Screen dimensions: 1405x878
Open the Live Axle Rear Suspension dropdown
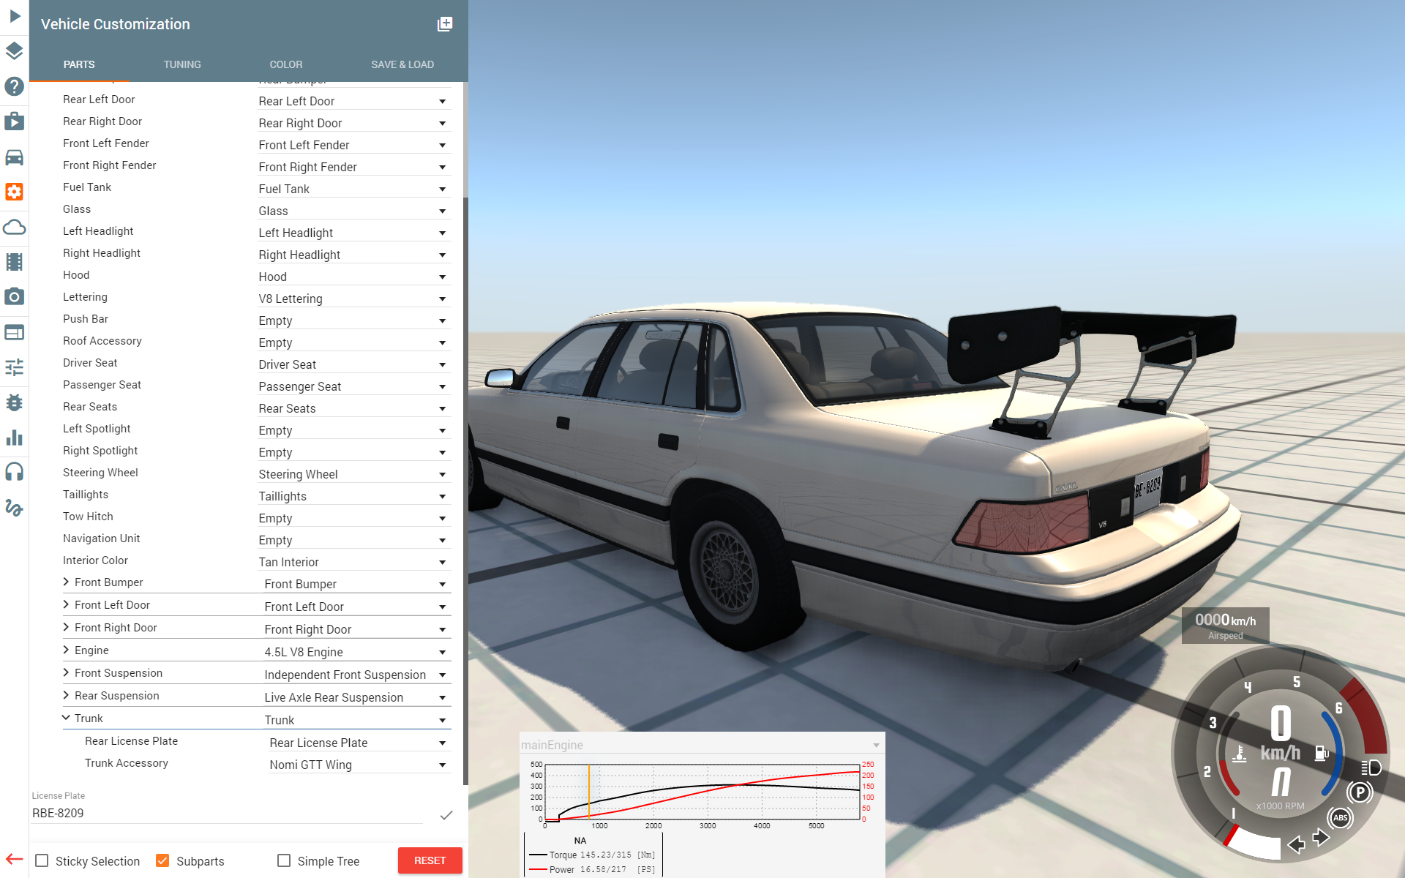pos(356,697)
